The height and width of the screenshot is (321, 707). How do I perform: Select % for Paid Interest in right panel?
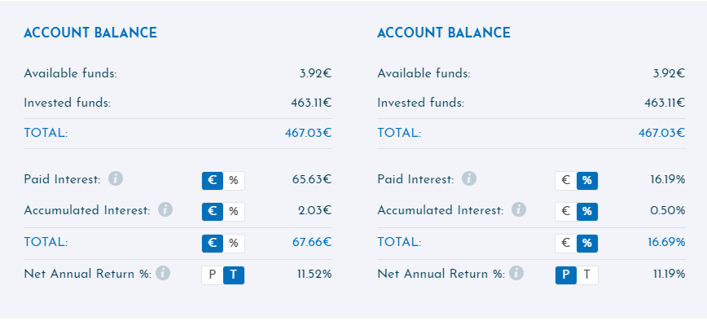[587, 181]
